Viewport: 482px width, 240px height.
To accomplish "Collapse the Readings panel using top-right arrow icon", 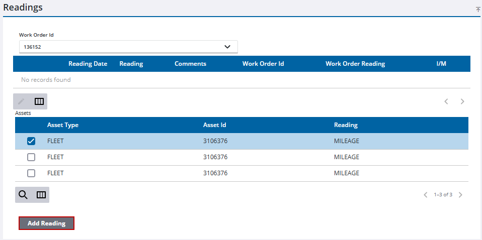I will pyautogui.click(x=478, y=10).
